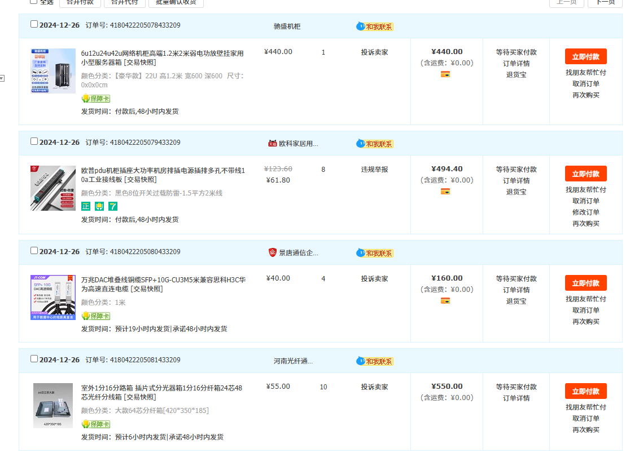Open the small dropdown arrow at left page edge

(x=2, y=78)
